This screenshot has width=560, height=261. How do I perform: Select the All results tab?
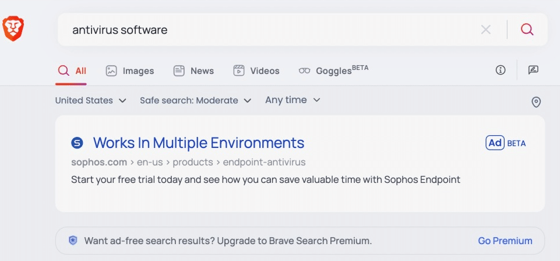click(x=72, y=70)
